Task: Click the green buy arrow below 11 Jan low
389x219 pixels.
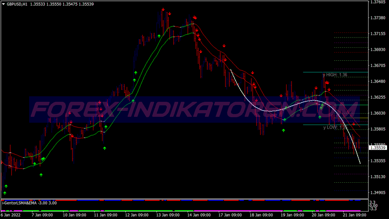Action: click(x=104, y=148)
